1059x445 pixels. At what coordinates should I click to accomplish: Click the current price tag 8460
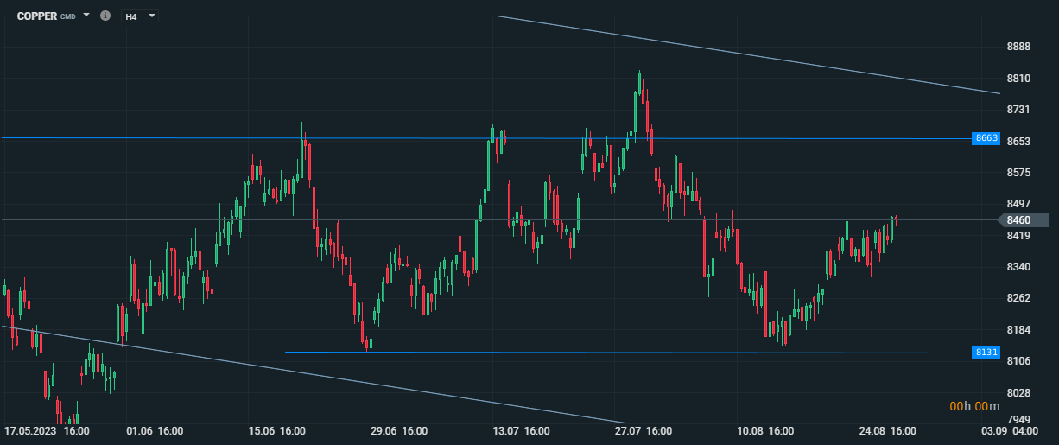(x=1022, y=220)
